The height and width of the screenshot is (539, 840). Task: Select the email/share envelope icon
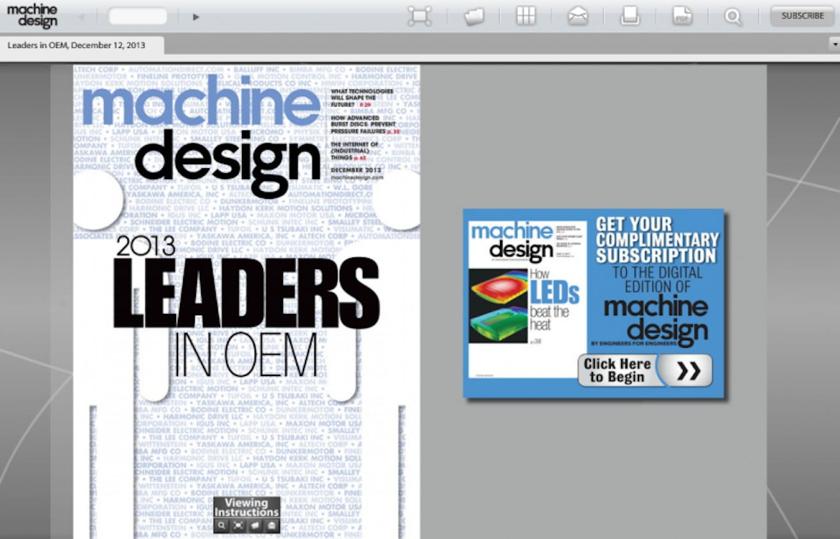(x=577, y=17)
